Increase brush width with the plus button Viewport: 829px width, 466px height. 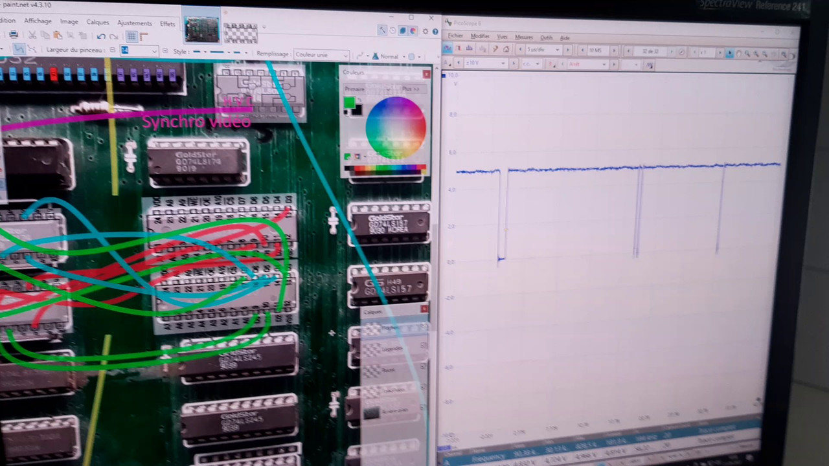tap(165, 51)
